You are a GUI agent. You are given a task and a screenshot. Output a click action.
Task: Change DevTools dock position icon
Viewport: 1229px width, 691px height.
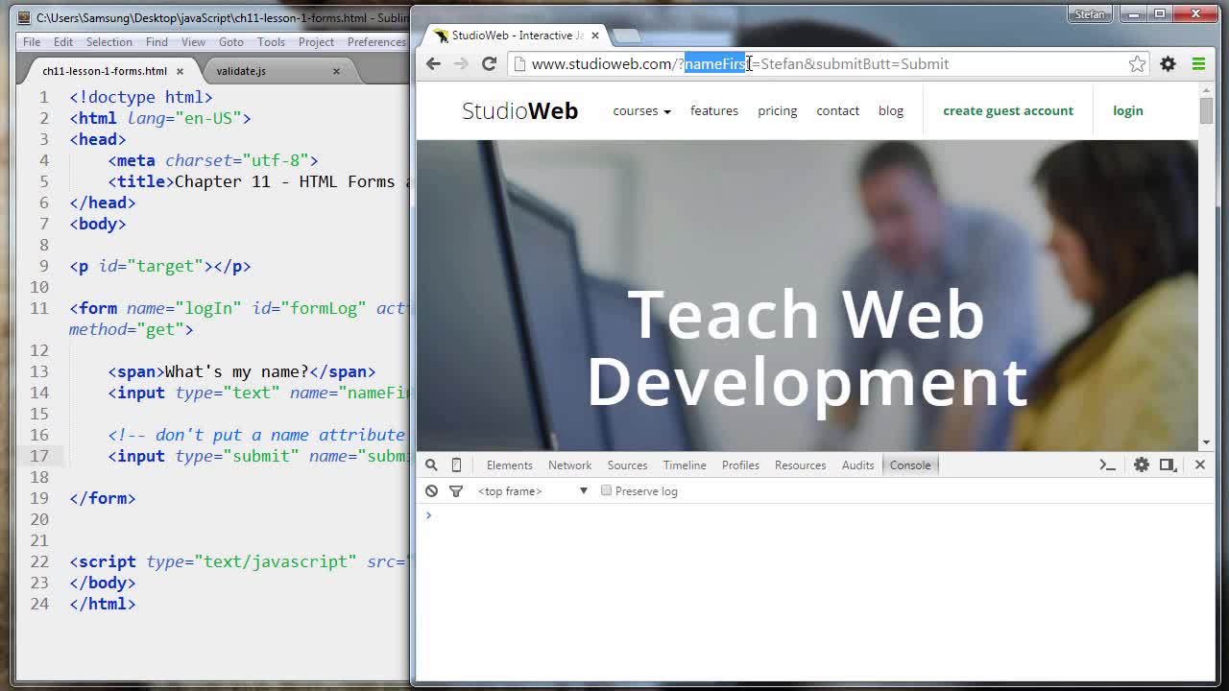[x=1168, y=465]
